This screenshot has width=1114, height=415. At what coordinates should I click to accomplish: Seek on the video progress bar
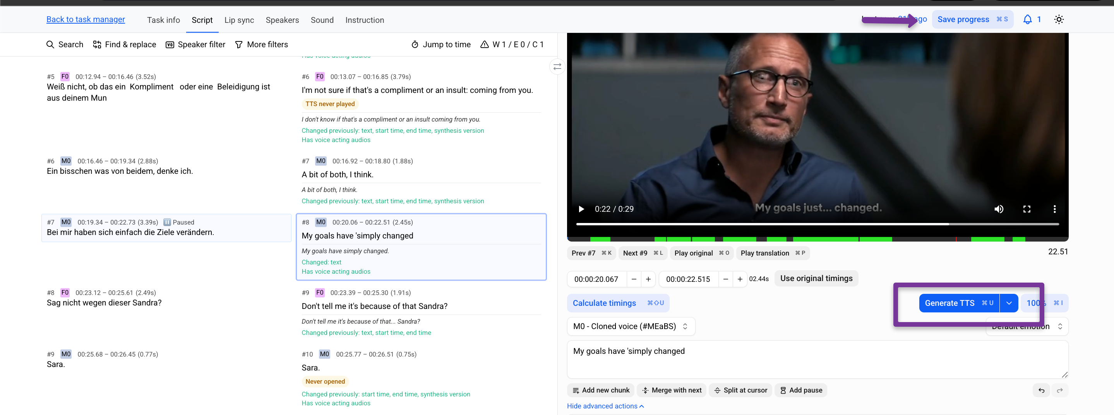click(x=818, y=224)
